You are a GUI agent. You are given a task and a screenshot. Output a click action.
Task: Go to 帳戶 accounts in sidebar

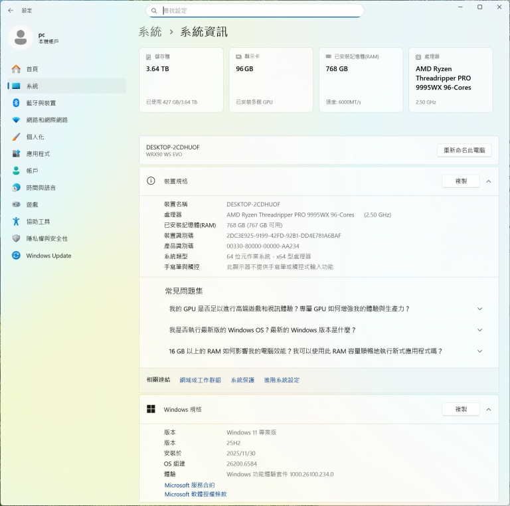[32, 171]
